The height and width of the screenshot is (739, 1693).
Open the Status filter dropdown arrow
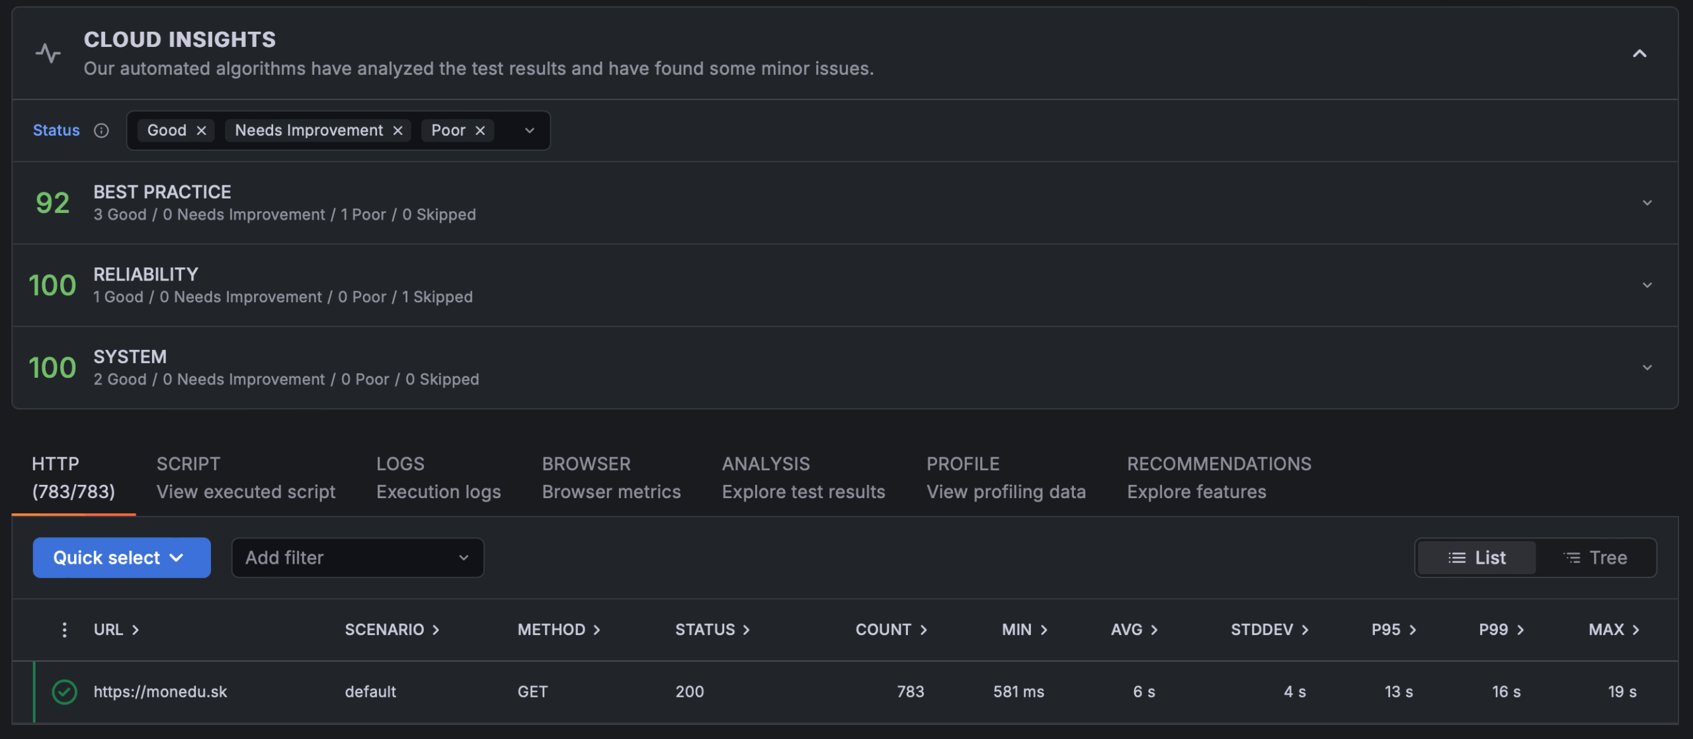pyautogui.click(x=530, y=130)
